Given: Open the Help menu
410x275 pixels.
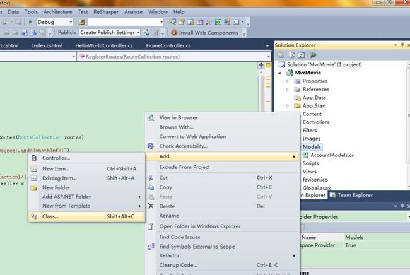Looking at the screenshot, I should click(179, 12).
